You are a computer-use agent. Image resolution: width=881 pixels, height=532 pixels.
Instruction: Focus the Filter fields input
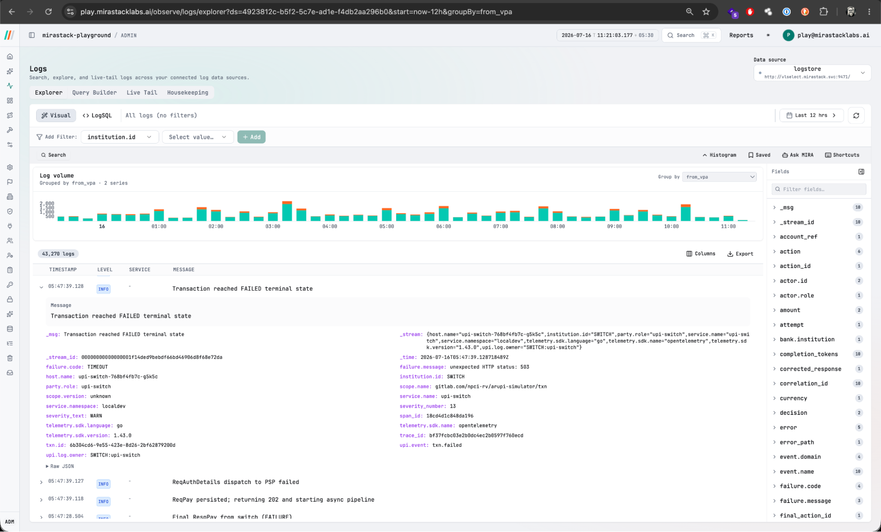point(819,189)
